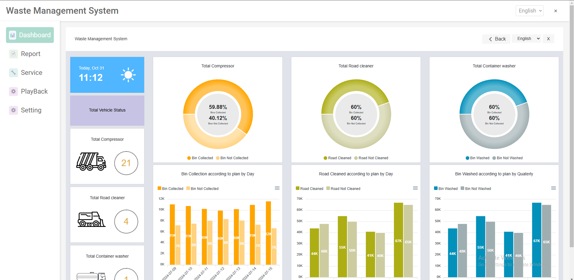Toggle Bin Not Washed series in bar chart
Image resolution: width=574 pixels, height=280 pixels.
(476, 188)
